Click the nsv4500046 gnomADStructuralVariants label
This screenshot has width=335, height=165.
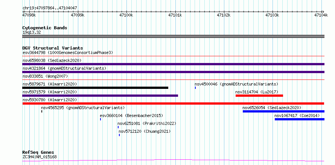(x=236, y=84)
